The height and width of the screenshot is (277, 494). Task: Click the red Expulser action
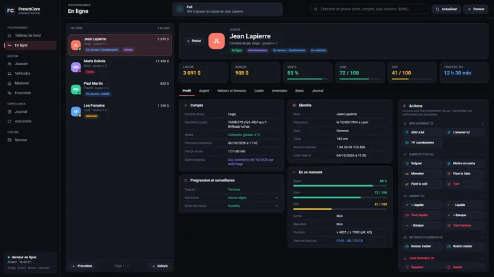tap(423, 267)
